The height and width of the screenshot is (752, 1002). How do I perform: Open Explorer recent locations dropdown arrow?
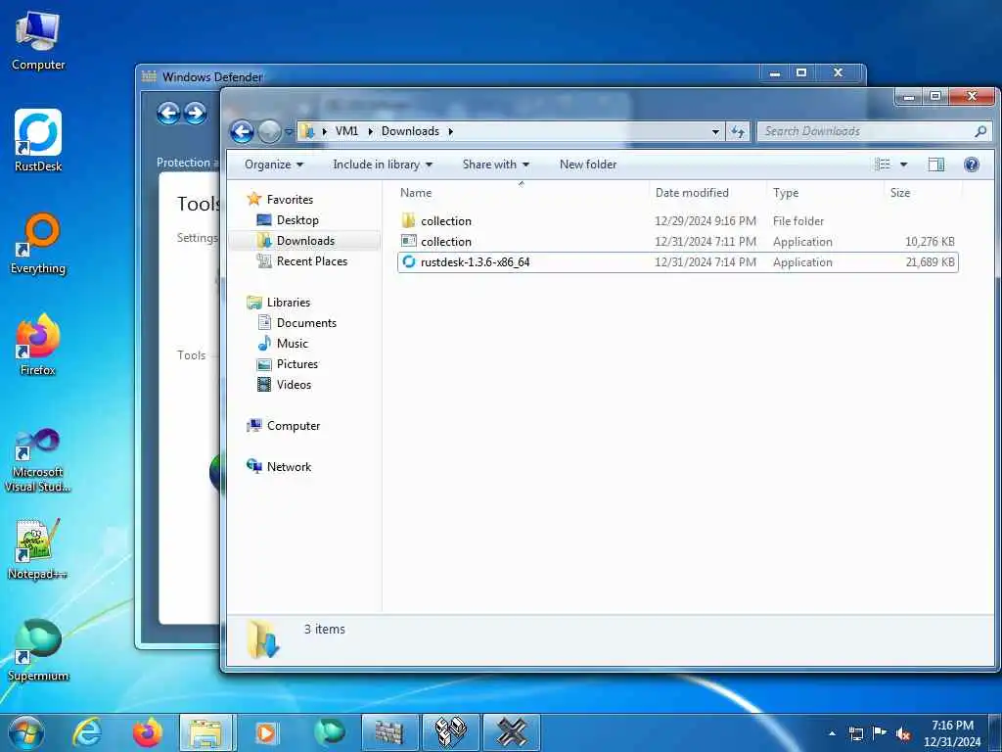pos(289,132)
